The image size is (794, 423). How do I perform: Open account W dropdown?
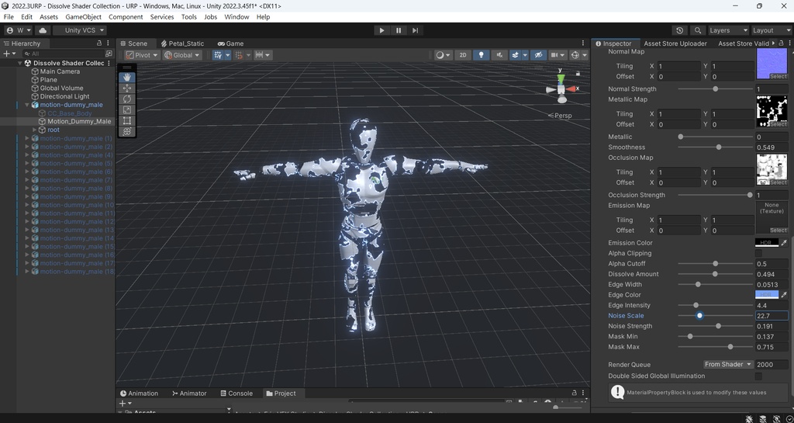pyautogui.click(x=19, y=30)
